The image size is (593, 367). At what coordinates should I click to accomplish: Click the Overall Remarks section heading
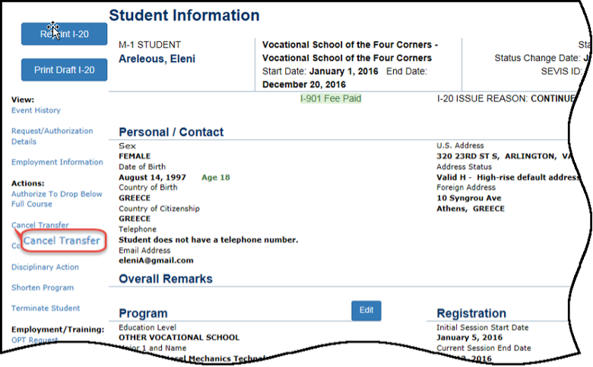[x=166, y=279]
